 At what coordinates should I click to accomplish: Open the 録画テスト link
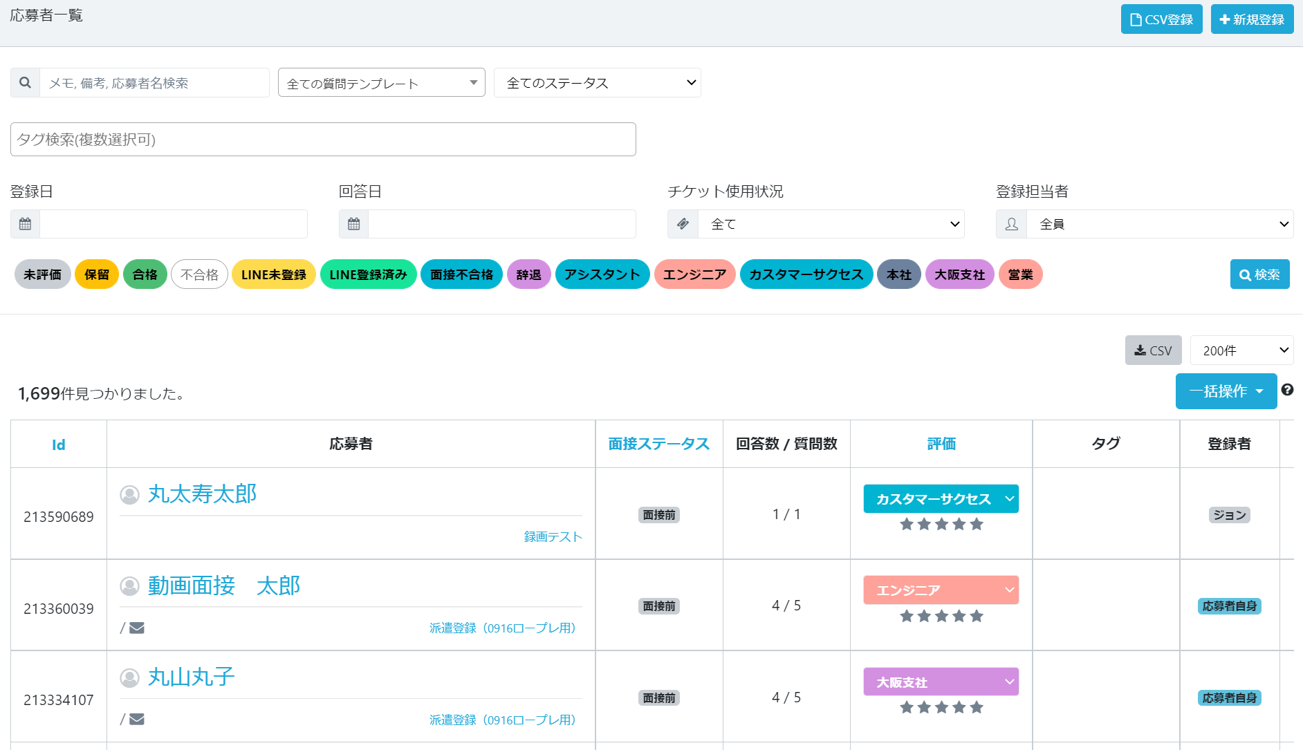pyautogui.click(x=553, y=536)
